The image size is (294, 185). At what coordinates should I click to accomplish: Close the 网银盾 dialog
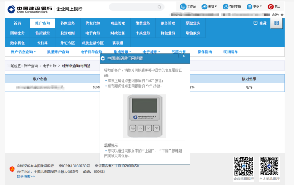coord(184,56)
